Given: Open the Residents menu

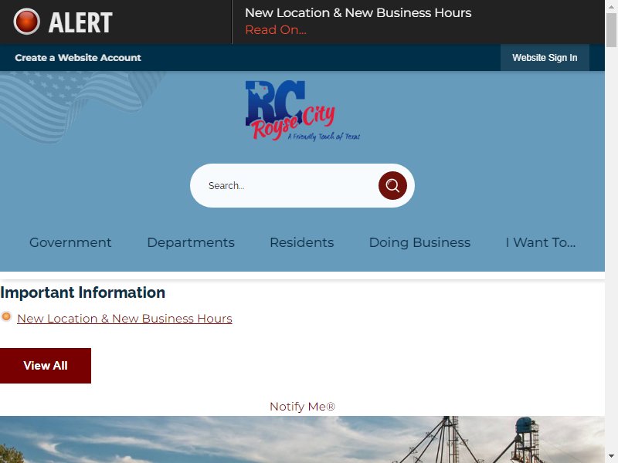Looking at the screenshot, I should point(301,242).
